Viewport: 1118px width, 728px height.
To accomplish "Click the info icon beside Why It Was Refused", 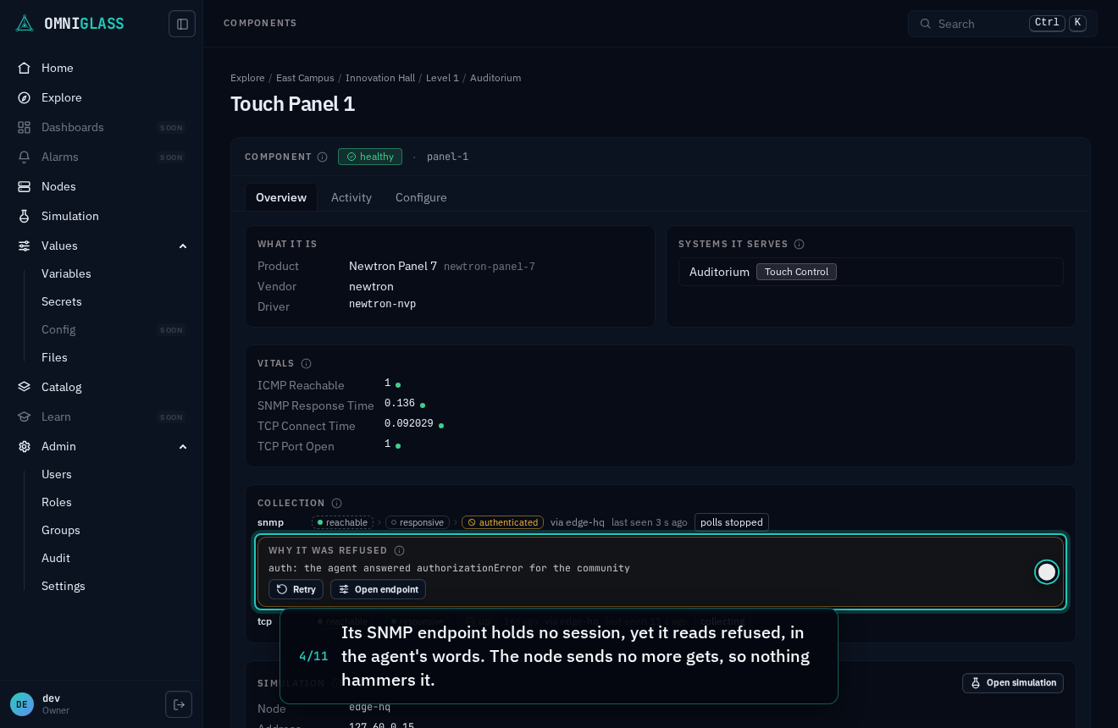I will (x=400, y=550).
